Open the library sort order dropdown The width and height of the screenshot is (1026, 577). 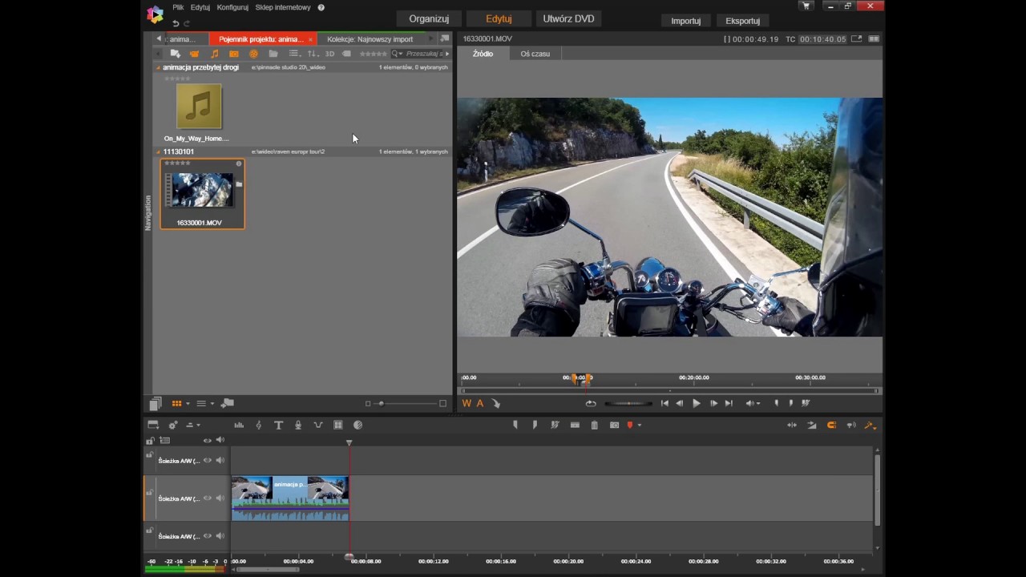click(x=313, y=54)
